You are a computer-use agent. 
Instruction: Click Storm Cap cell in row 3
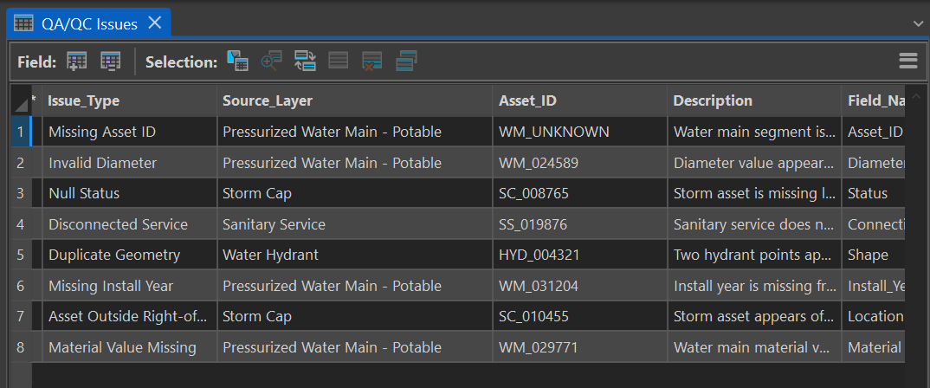click(x=355, y=193)
